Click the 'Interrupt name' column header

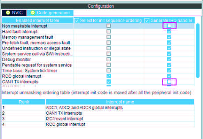click(120, 102)
